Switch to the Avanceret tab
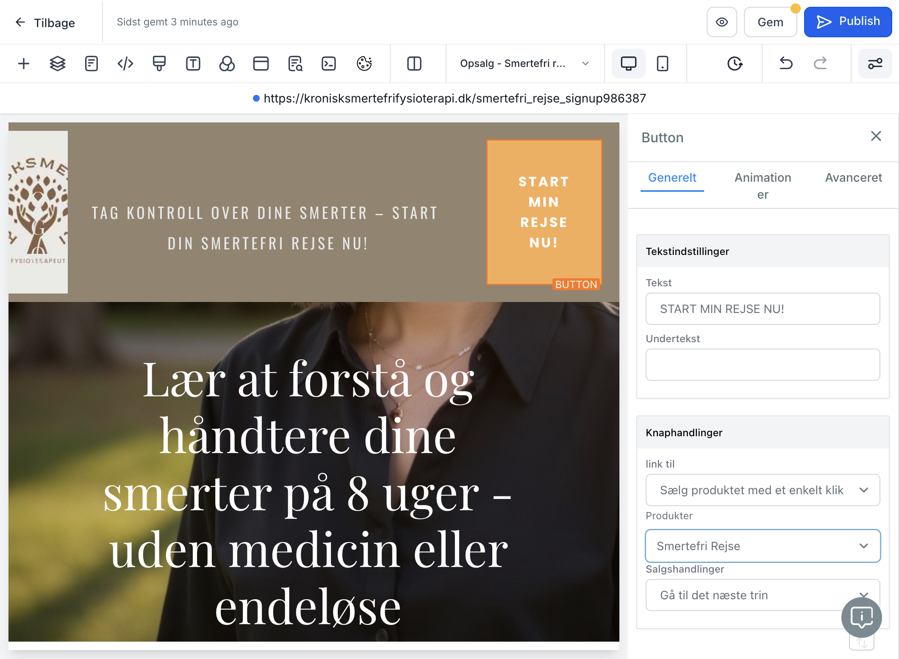 coord(853,178)
